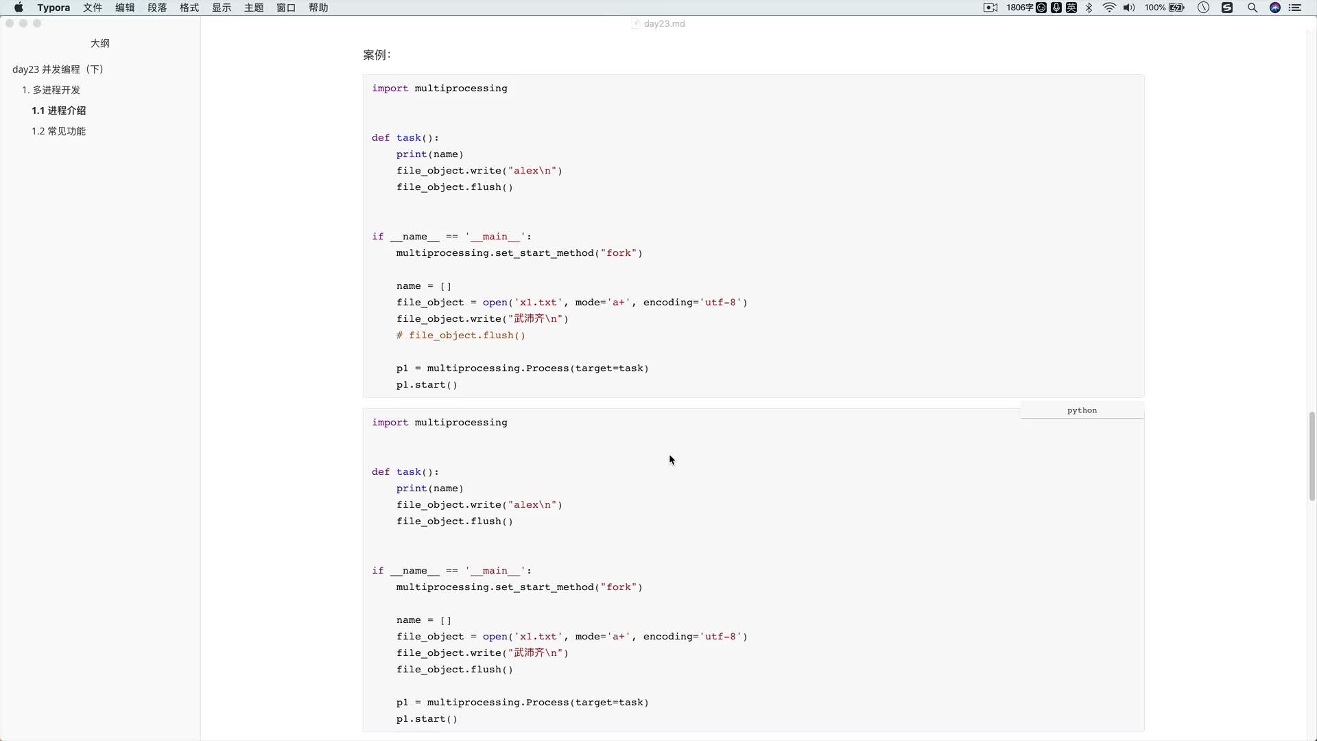The height and width of the screenshot is (741, 1317).
Task: Activate Siri from the menu bar
Action: point(1275,8)
